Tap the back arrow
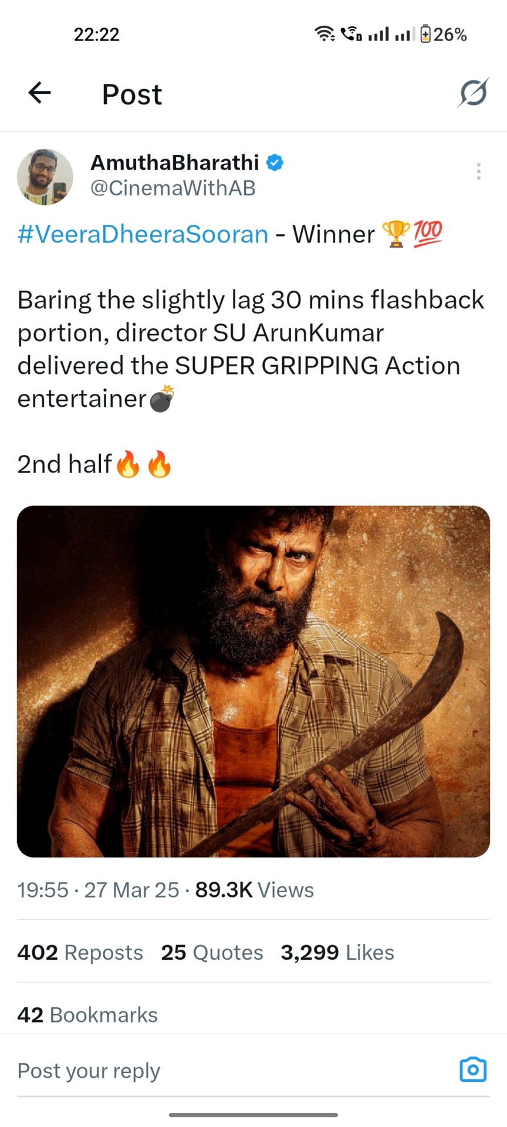Image resolution: width=507 pixels, height=1127 pixels. (40, 93)
